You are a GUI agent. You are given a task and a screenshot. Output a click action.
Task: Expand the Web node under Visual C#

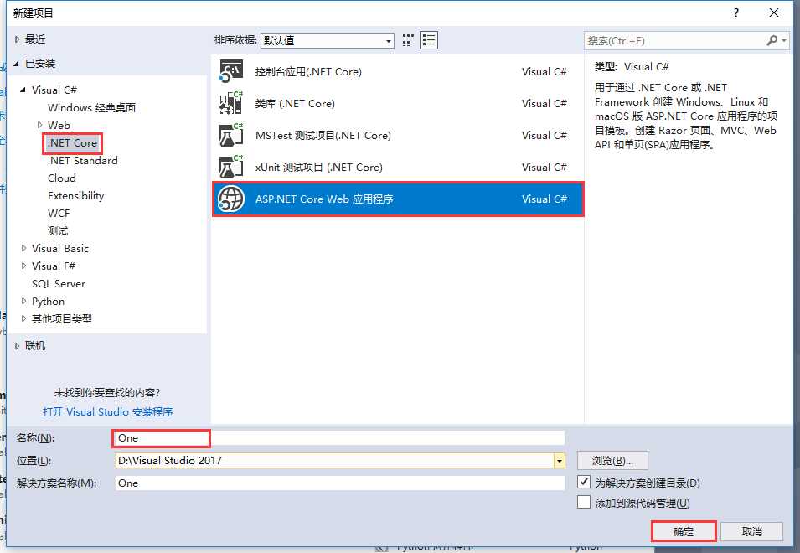(39, 125)
